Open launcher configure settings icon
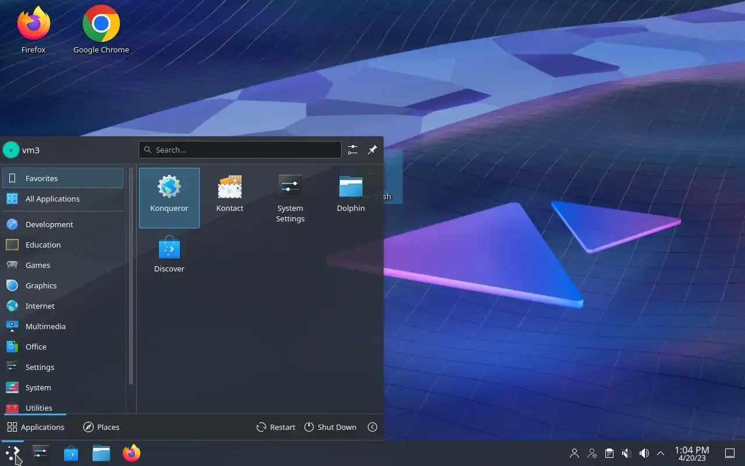745x466 pixels. 353,150
